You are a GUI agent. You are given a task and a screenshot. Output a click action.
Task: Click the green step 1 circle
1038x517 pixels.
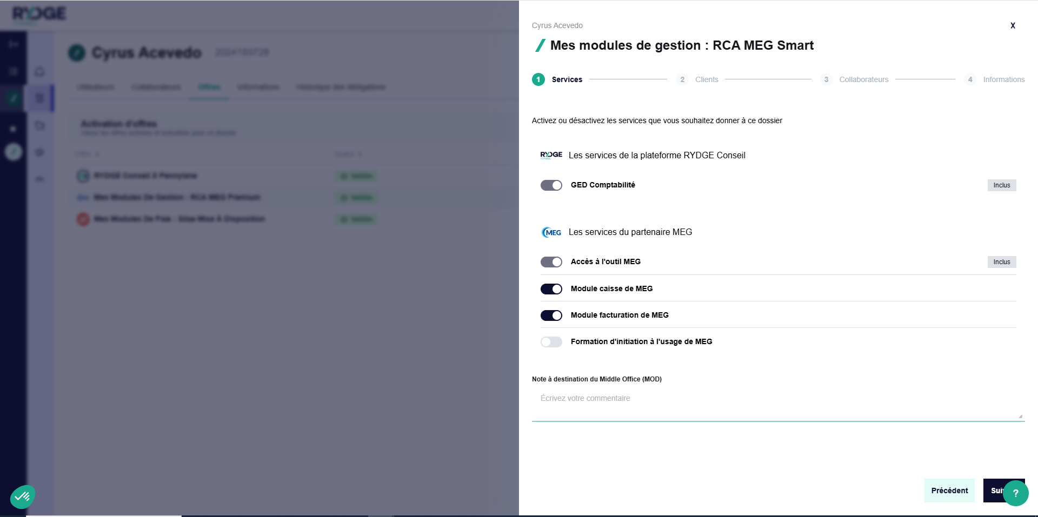click(538, 79)
